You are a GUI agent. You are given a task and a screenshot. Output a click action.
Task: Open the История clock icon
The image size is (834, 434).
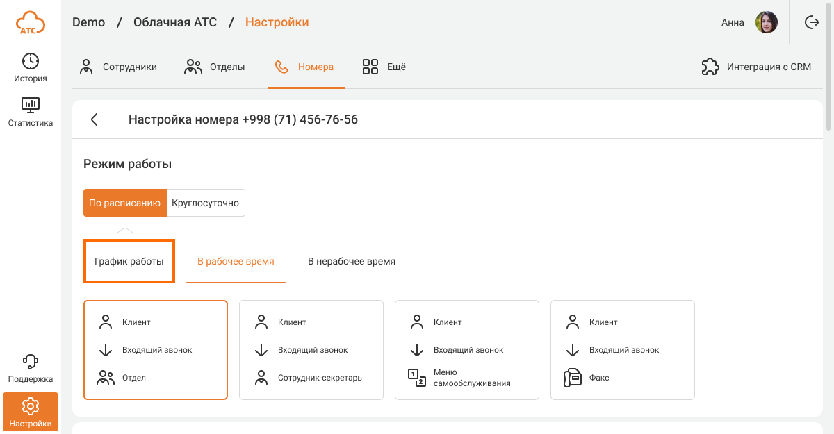(x=31, y=61)
